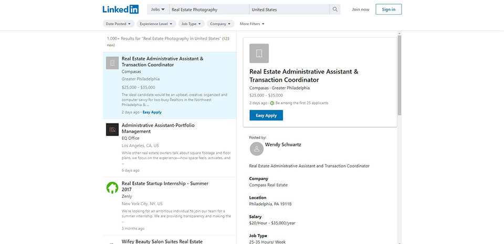The image size is (504, 244).
Task: Click 'Company' heading in job details
Action: click(258, 179)
